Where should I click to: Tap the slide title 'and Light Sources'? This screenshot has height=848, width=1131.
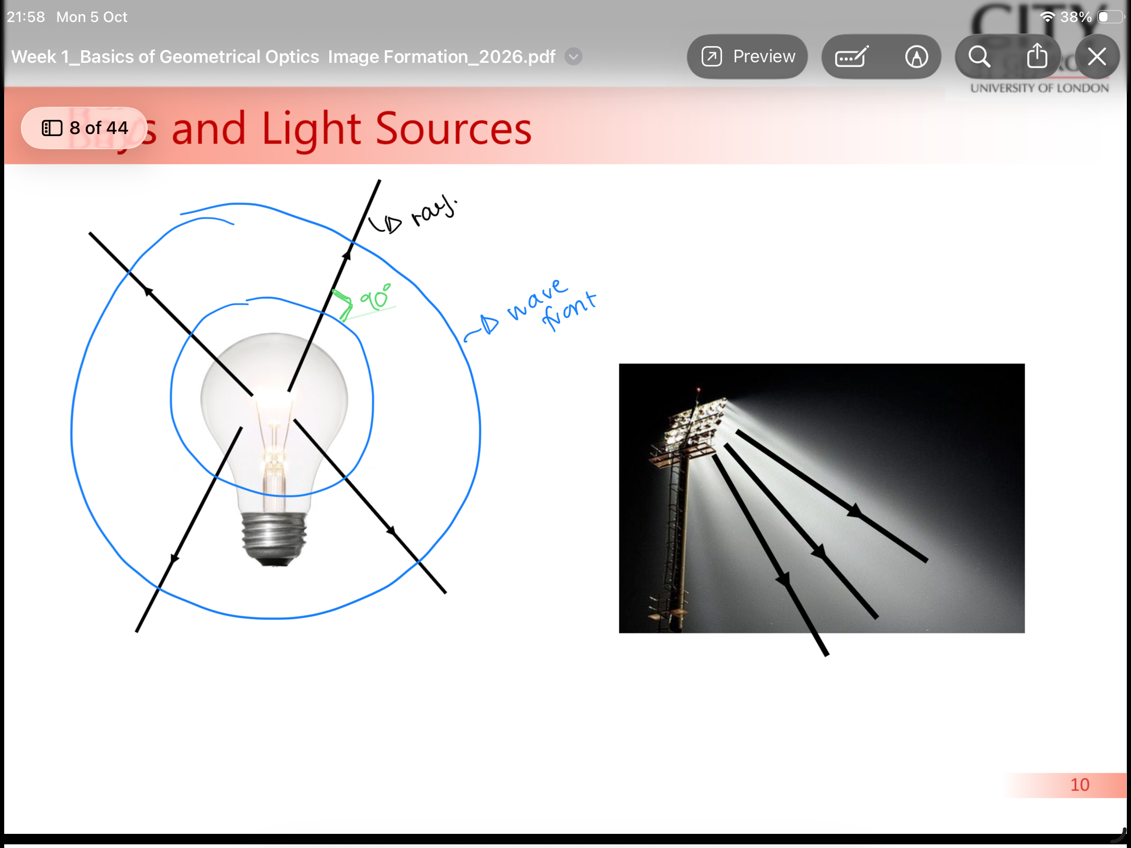[x=351, y=129]
